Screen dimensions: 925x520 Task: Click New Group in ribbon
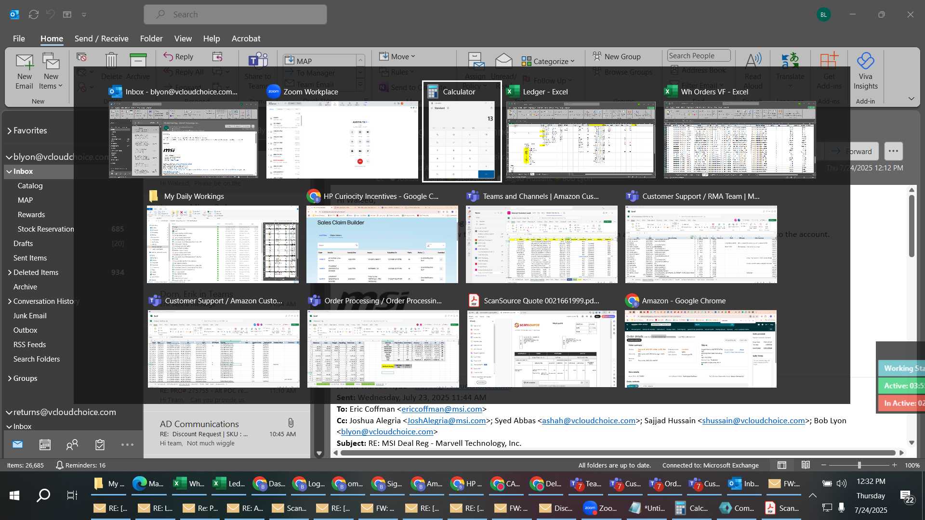point(617,56)
